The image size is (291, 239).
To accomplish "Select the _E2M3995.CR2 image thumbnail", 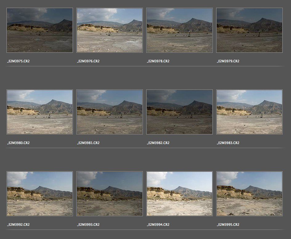I will pos(249,194).
